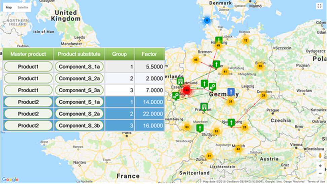Click the blue arrow marker over Germany
Viewport: 327px width, 184px height.
click(x=231, y=92)
